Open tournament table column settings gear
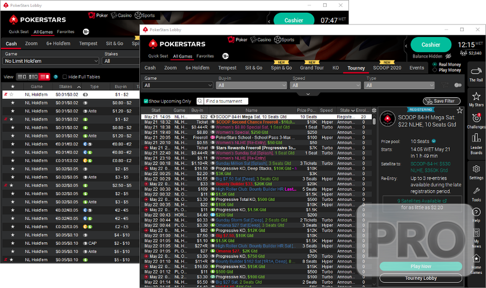This screenshot has width=486, height=288. [x=374, y=110]
